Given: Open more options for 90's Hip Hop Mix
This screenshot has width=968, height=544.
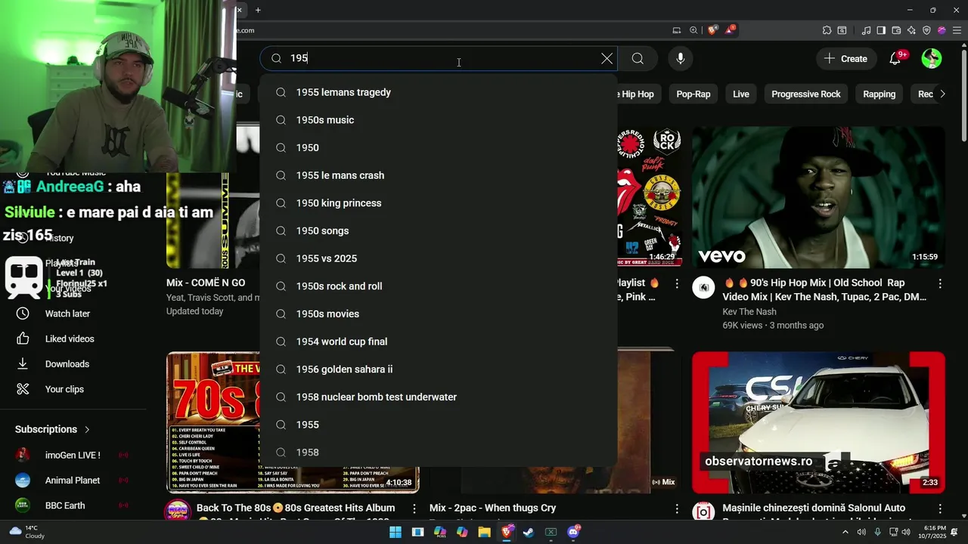Looking at the screenshot, I should (x=940, y=283).
